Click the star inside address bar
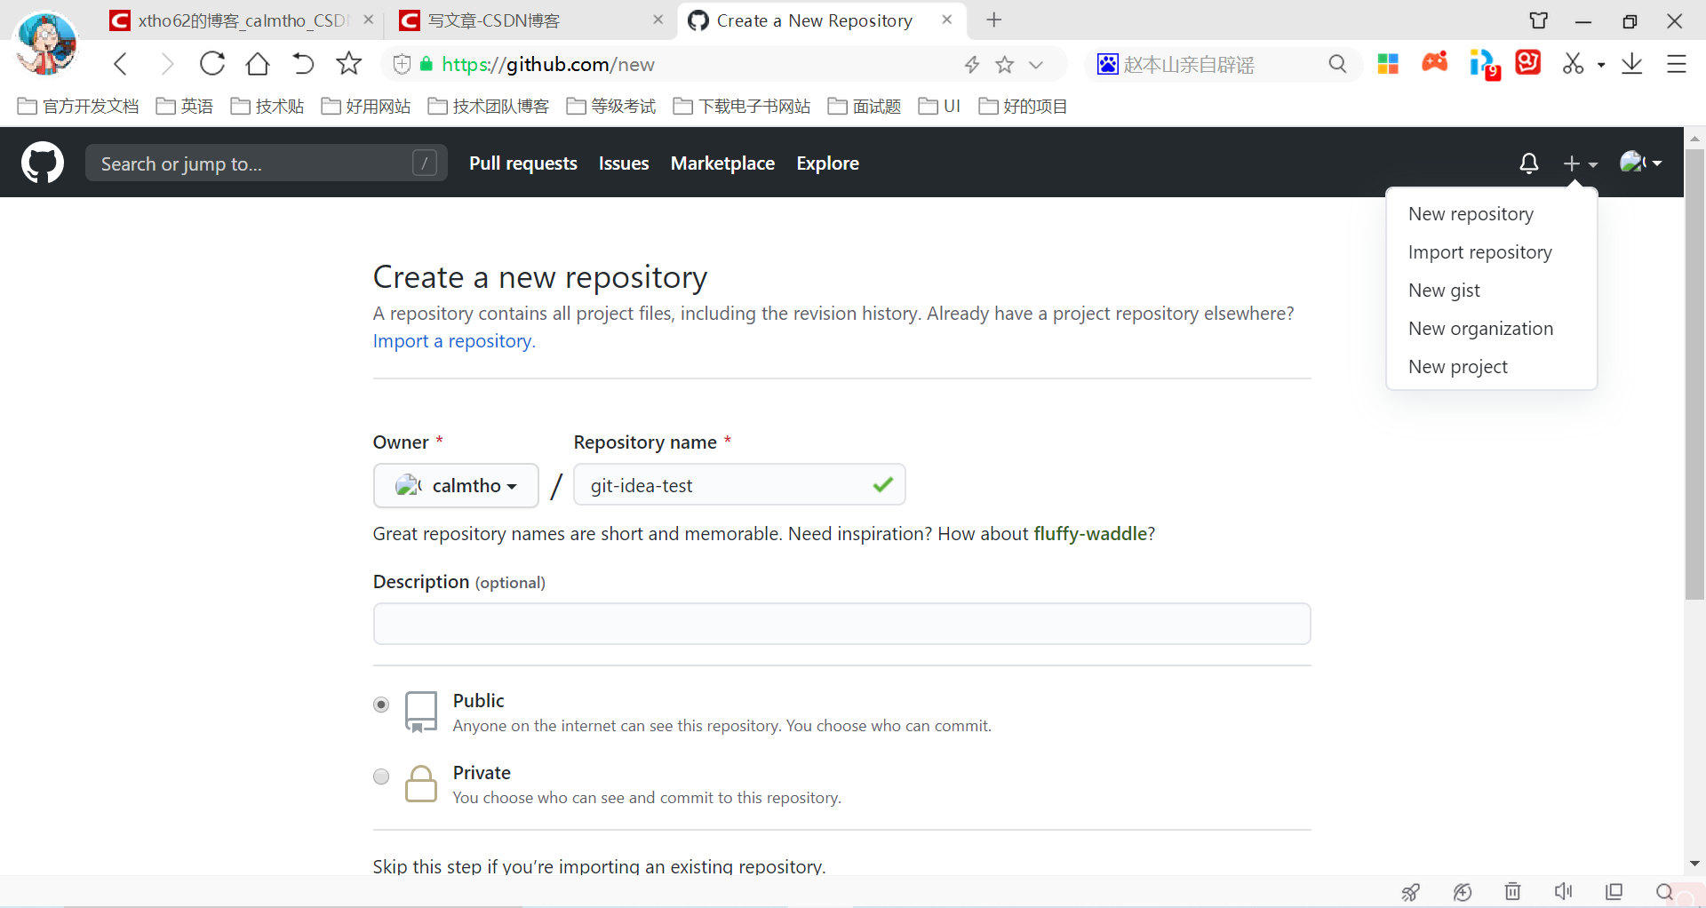1706x908 pixels. (x=1005, y=64)
